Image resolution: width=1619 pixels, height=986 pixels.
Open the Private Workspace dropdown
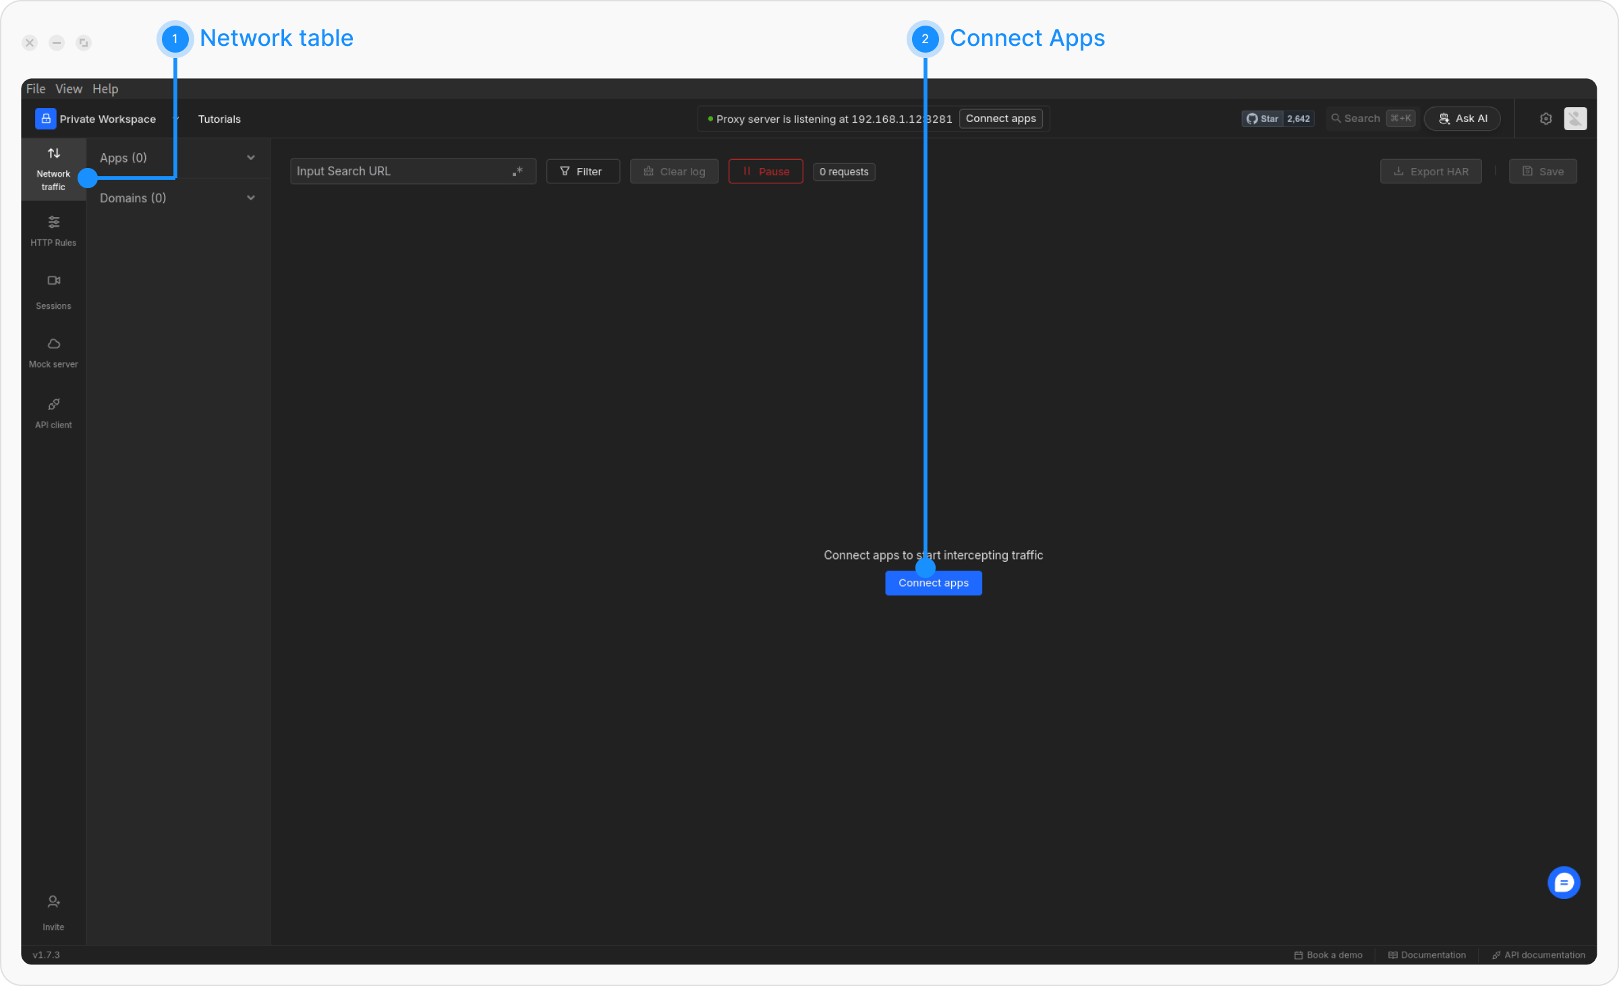(x=107, y=119)
